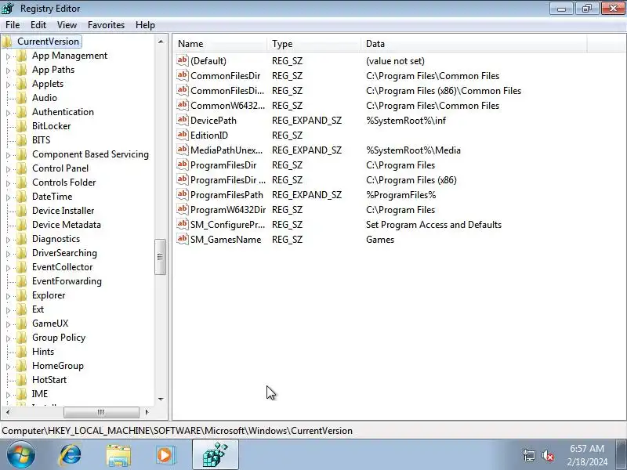Image resolution: width=627 pixels, height=470 pixels.
Task: Expand the Component Based Servicing key
Action: pyautogui.click(x=8, y=155)
